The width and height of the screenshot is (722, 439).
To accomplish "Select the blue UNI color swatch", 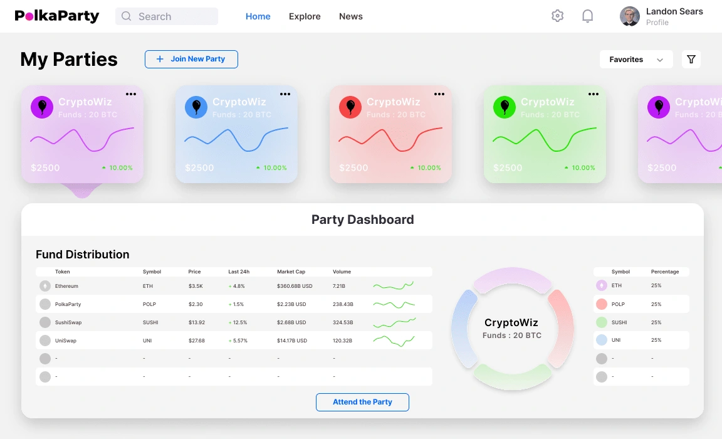I will (602, 340).
